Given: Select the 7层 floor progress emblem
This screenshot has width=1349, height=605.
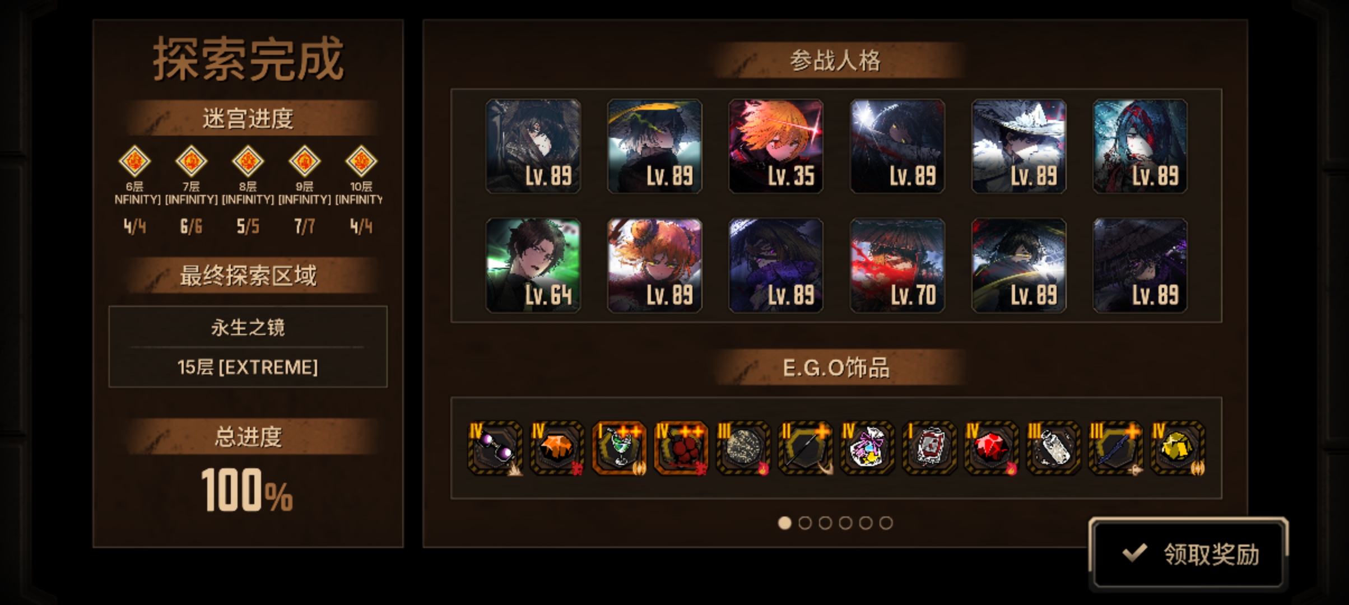Looking at the screenshot, I should [x=191, y=161].
